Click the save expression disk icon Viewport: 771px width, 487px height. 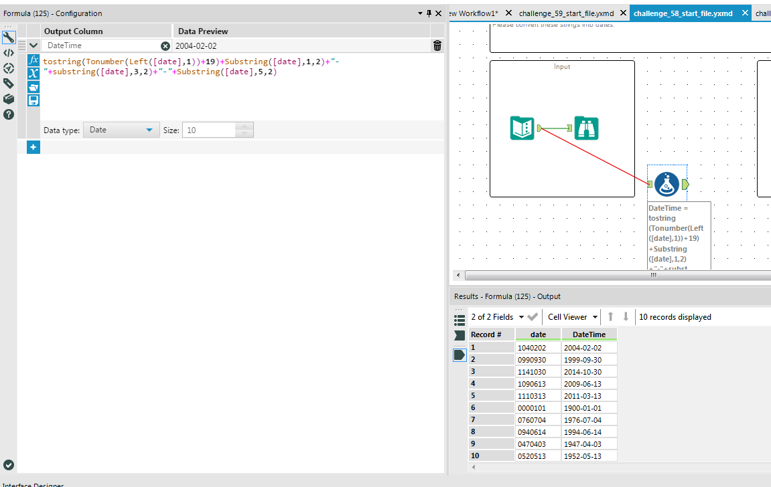tap(33, 99)
